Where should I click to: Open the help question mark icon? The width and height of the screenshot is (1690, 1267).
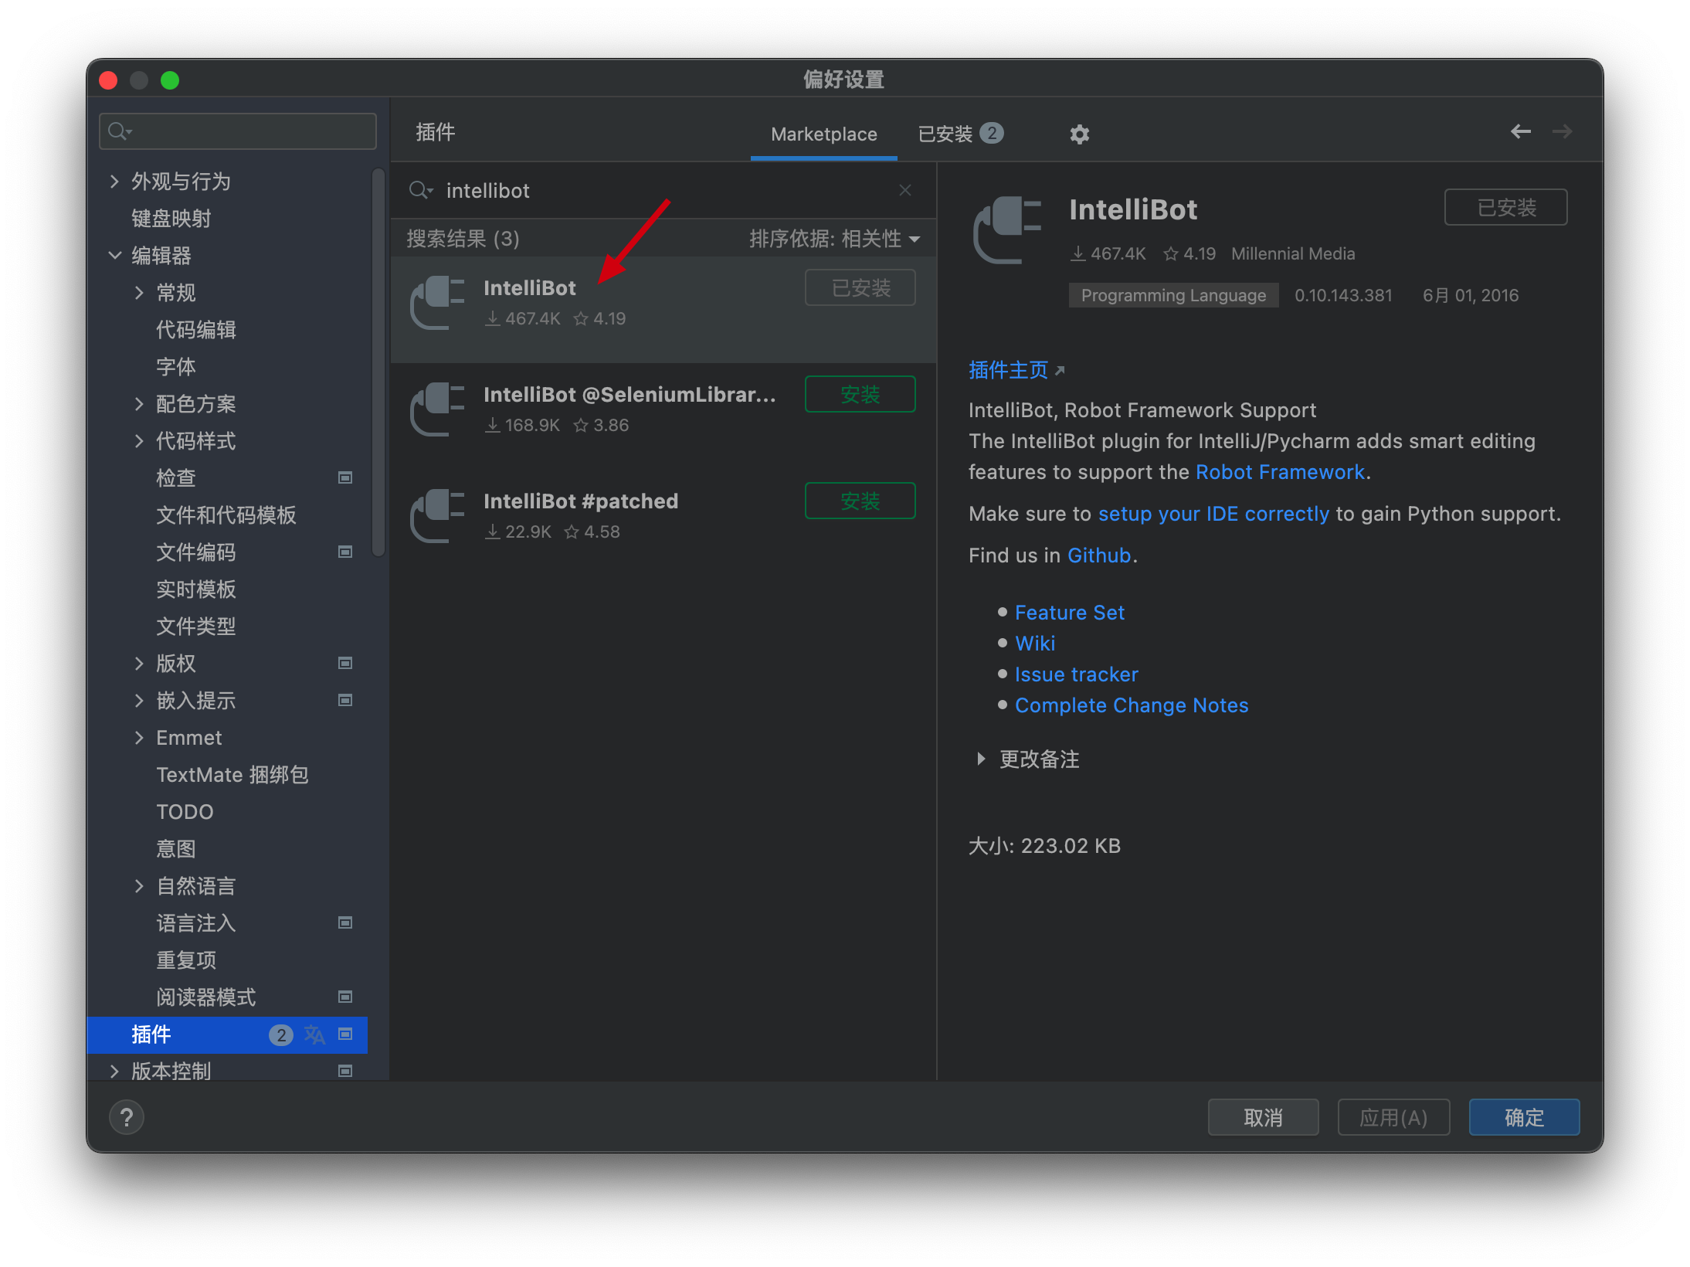click(x=126, y=1117)
